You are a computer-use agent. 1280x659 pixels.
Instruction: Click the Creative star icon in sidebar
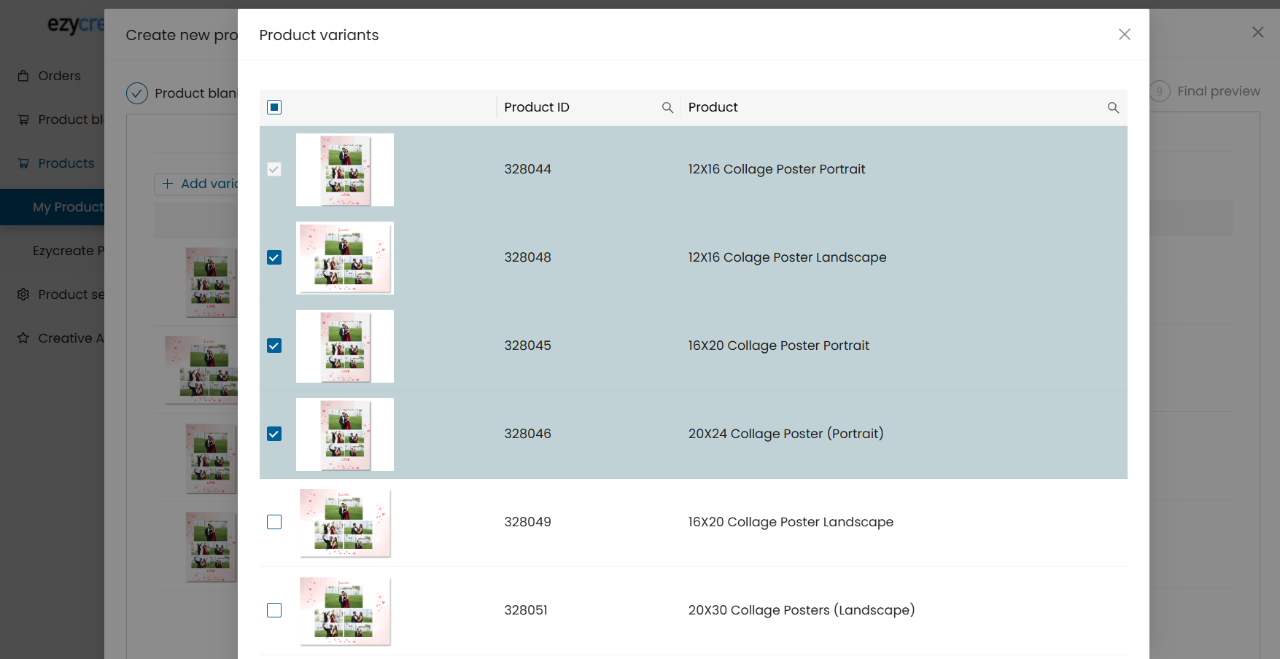(x=23, y=338)
